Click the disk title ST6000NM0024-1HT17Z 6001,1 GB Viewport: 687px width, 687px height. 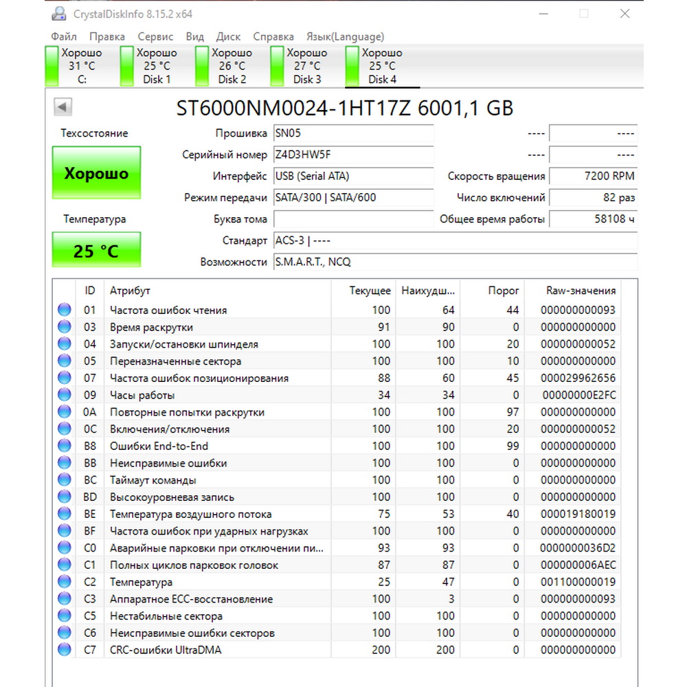(344, 108)
